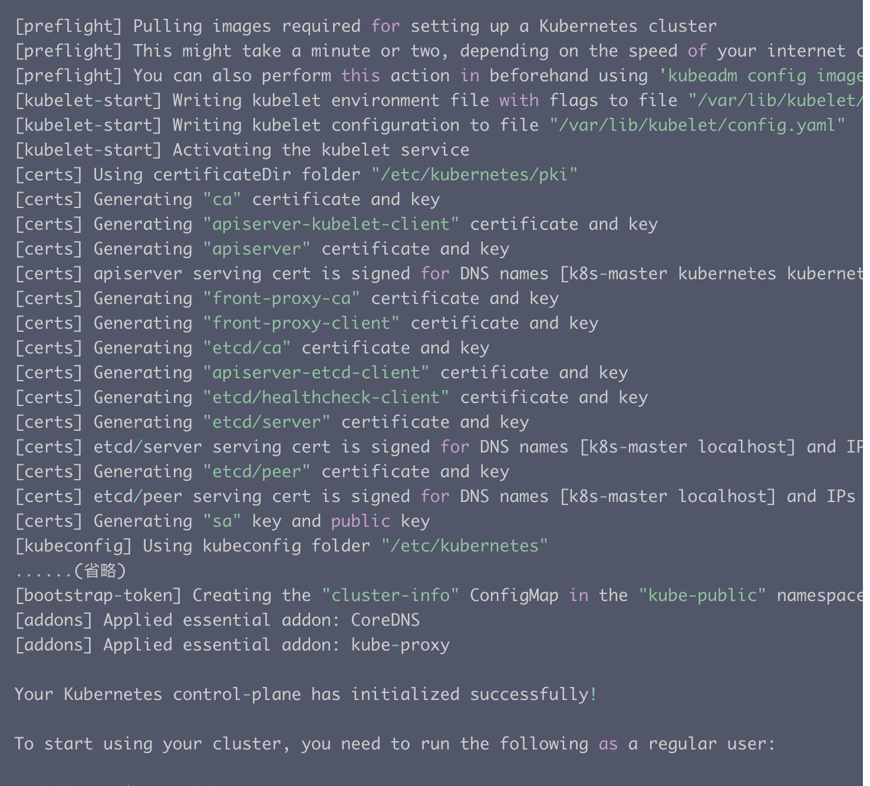Click the "cluster-info" ConfigMap name
The width and height of the screenshot is (870, 786).
[x=390, y=596]
